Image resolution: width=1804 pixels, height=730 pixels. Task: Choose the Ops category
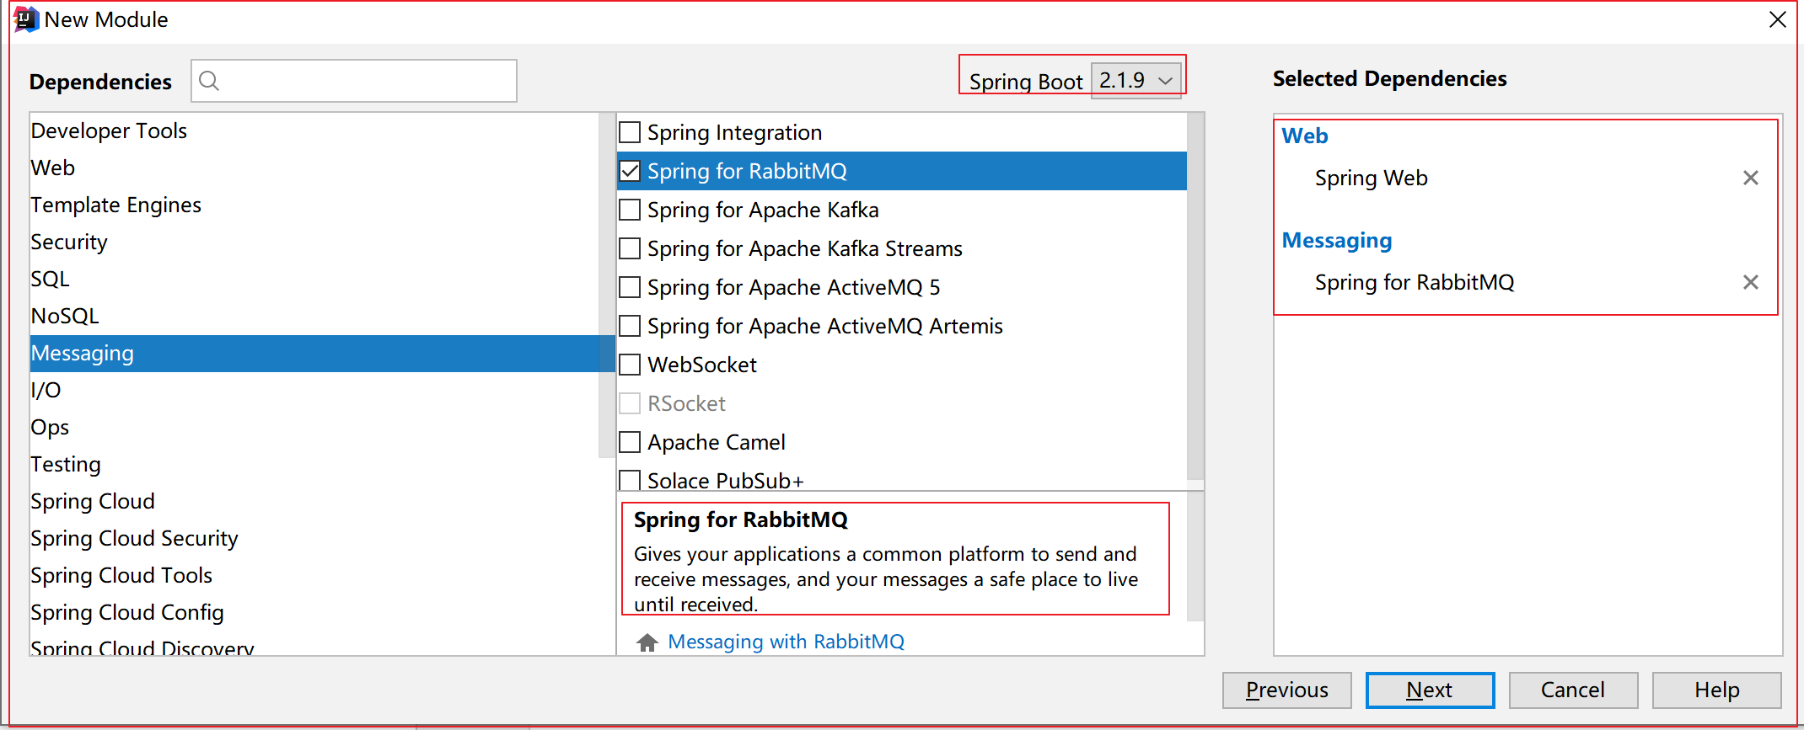pyautogui.click(x=314, y=427)
